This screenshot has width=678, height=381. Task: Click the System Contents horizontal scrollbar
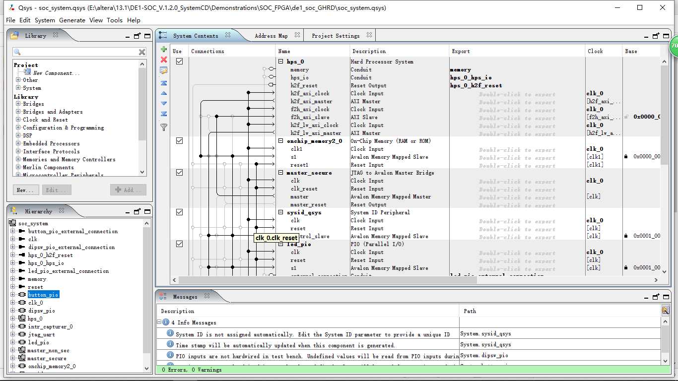[x=328, y=280]
